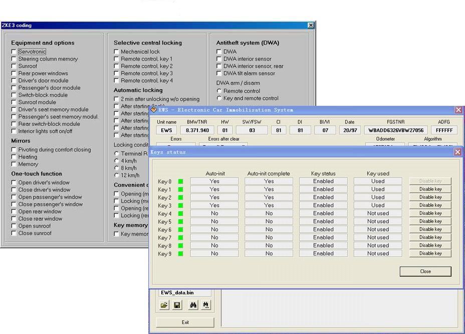
Task: Click the ADFG field showing FFFFFF
Action: click(x=444, y=130)
